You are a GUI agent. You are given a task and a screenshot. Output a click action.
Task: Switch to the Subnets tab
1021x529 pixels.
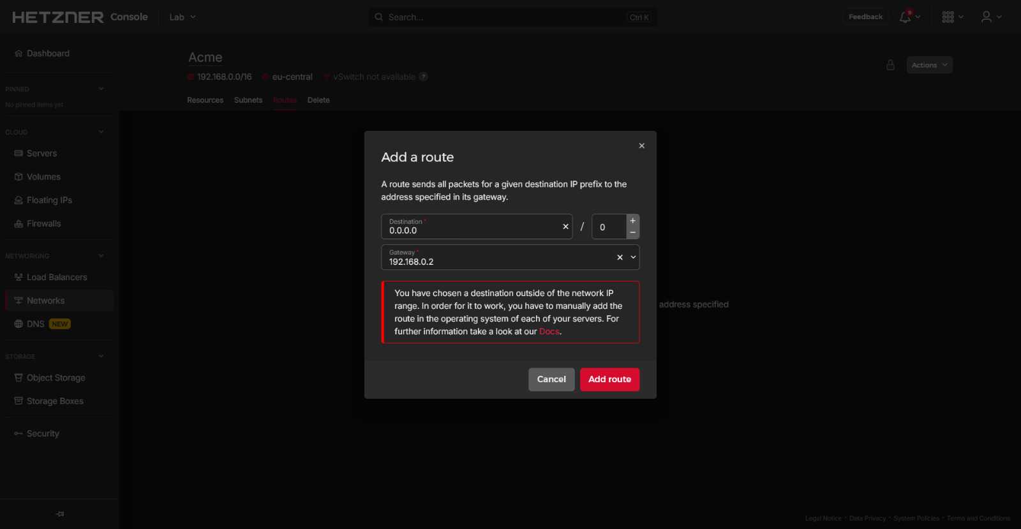[x=248, y=100]
